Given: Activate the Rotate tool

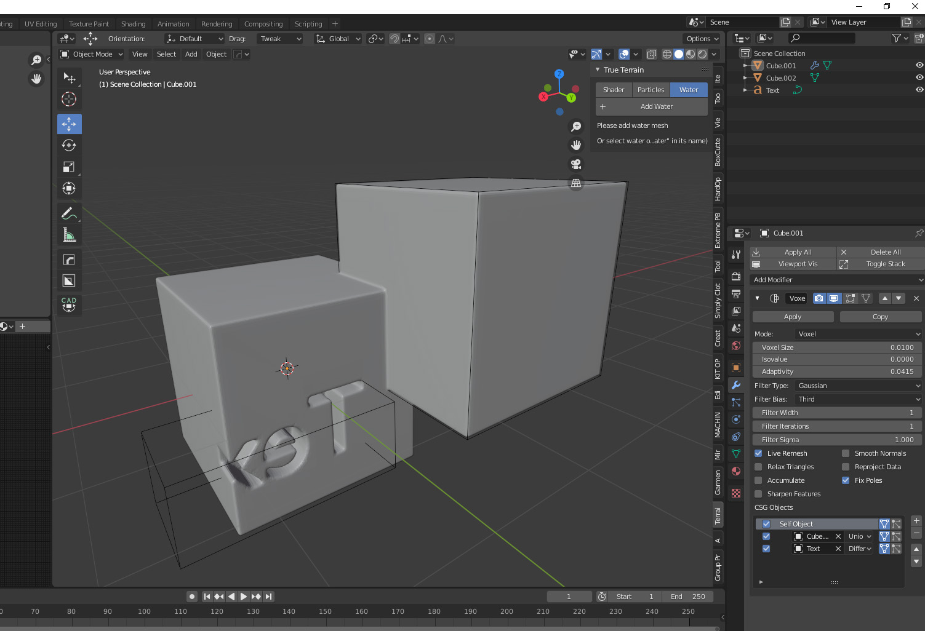Looking at the screenshot, I should pos(69,145).
